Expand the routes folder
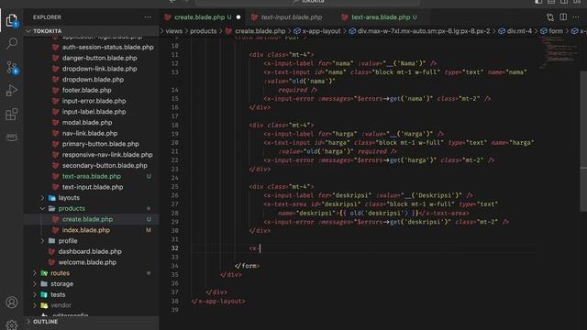Image resolution: width=587 pixels, height=330 pixels. [60, 273]
